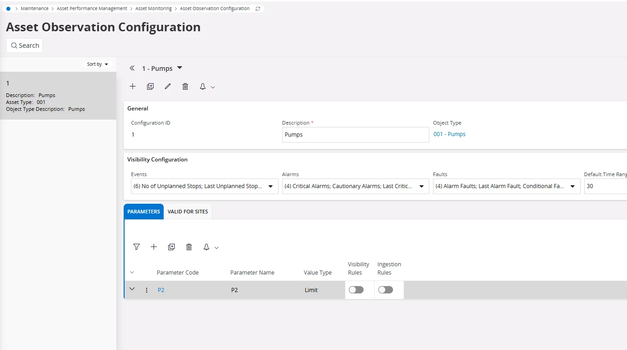
Task: Click the Search button
Action: click(x=25, y=46)
